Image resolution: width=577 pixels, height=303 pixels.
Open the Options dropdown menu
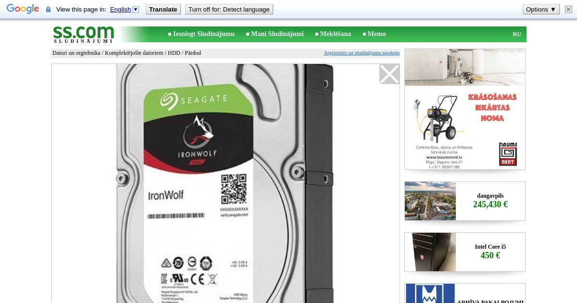click(x=541, y=9)
